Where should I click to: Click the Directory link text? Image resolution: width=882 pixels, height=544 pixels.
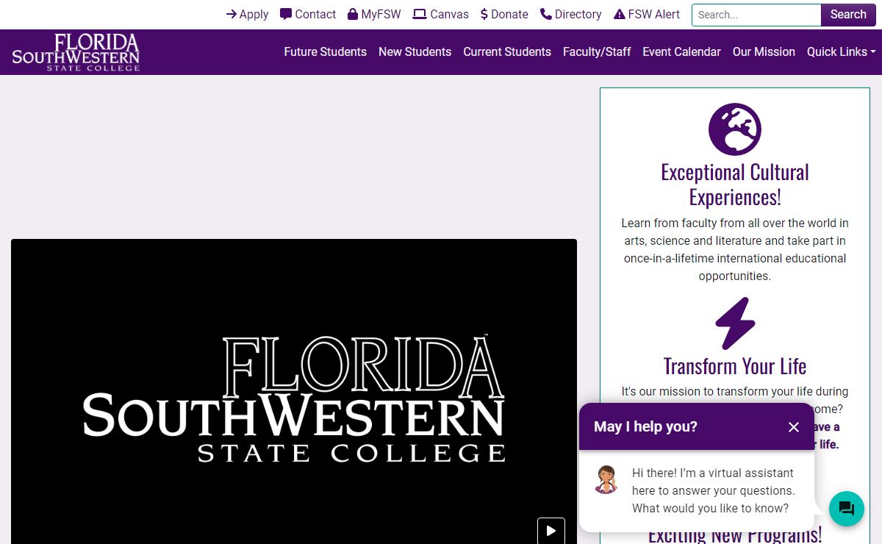(x=578, y=14)
